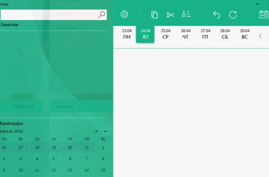Switch to the 28.04 СБ tab

click(225, 34)
